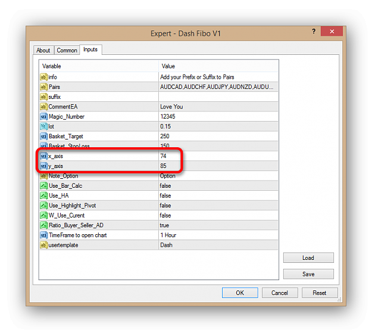Edit CommentEA value Love You
The image size is (372, 332).
(218, 107)
